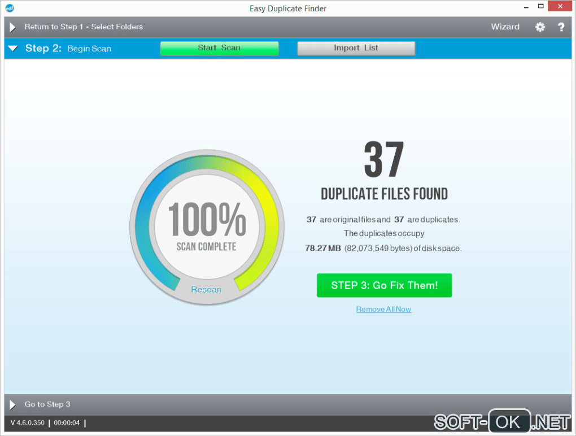Minimize the Easy Duplicate Finder window
This screenshot has width=576, height=436.
tap(526, 7)
